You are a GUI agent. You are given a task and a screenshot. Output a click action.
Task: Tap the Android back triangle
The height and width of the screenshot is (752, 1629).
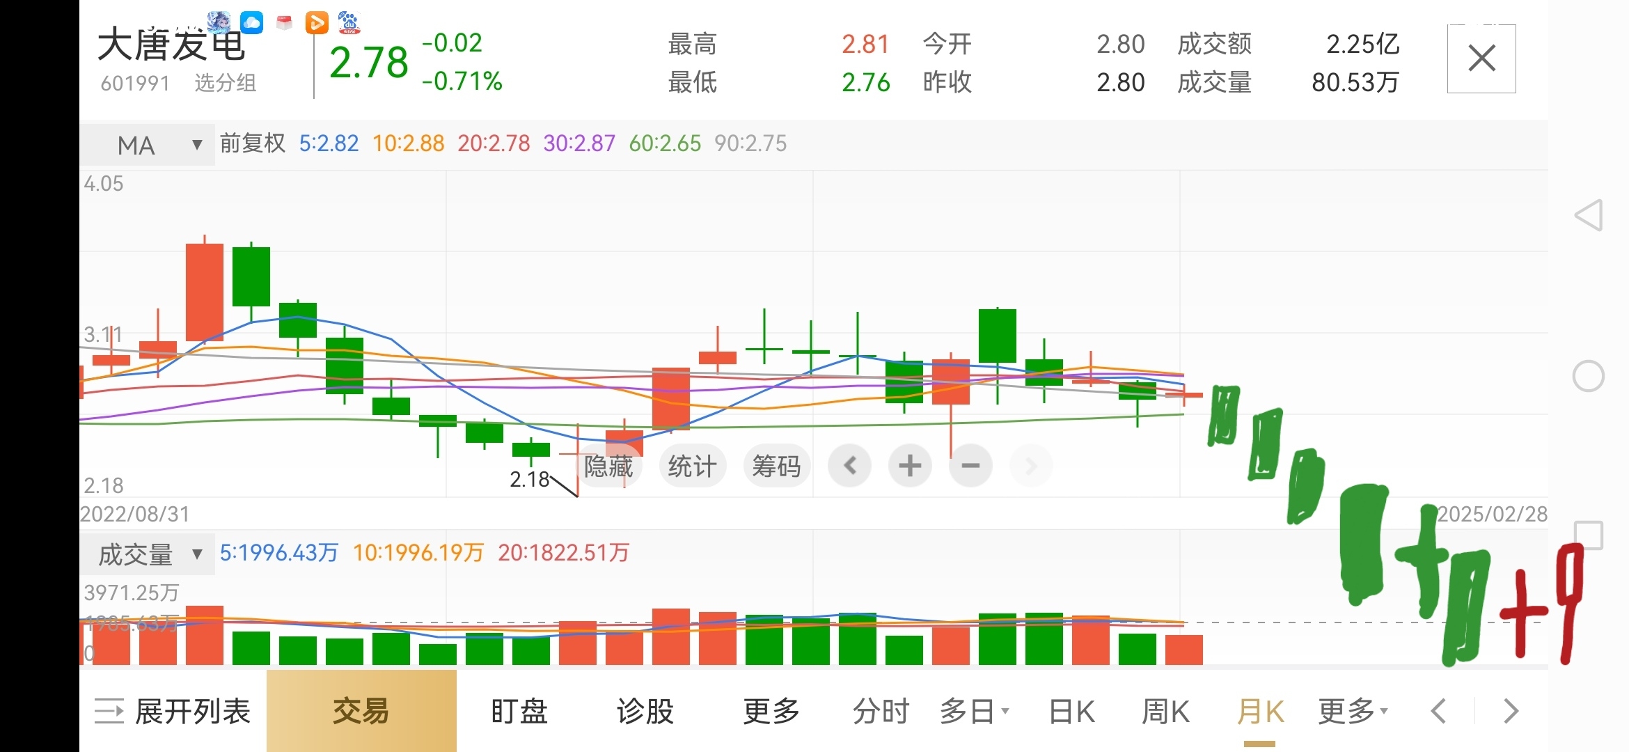pyautogui.click(x=1589, y=215)
